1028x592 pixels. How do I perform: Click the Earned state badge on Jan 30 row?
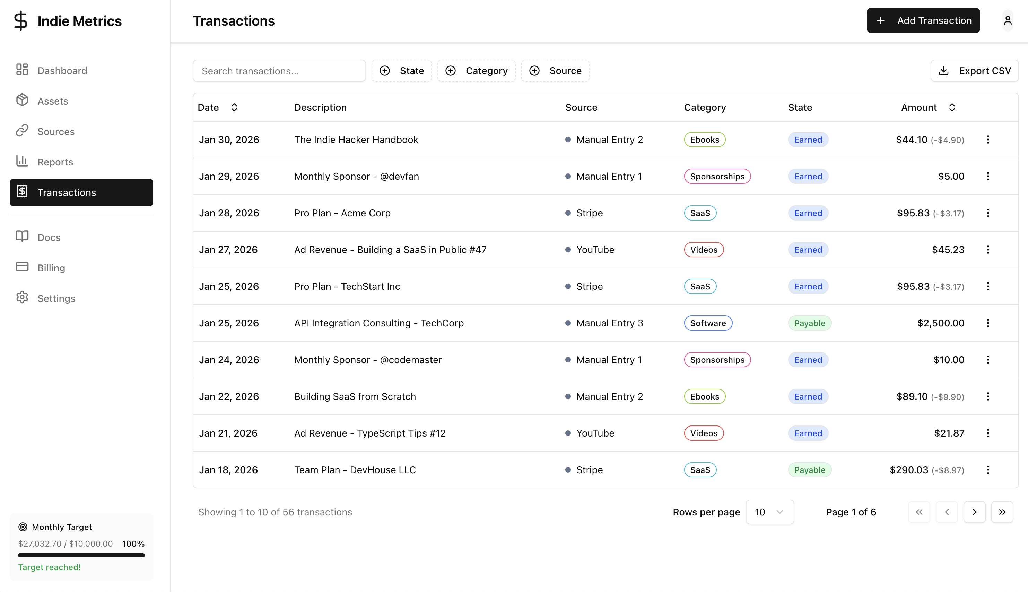[808, 140]
